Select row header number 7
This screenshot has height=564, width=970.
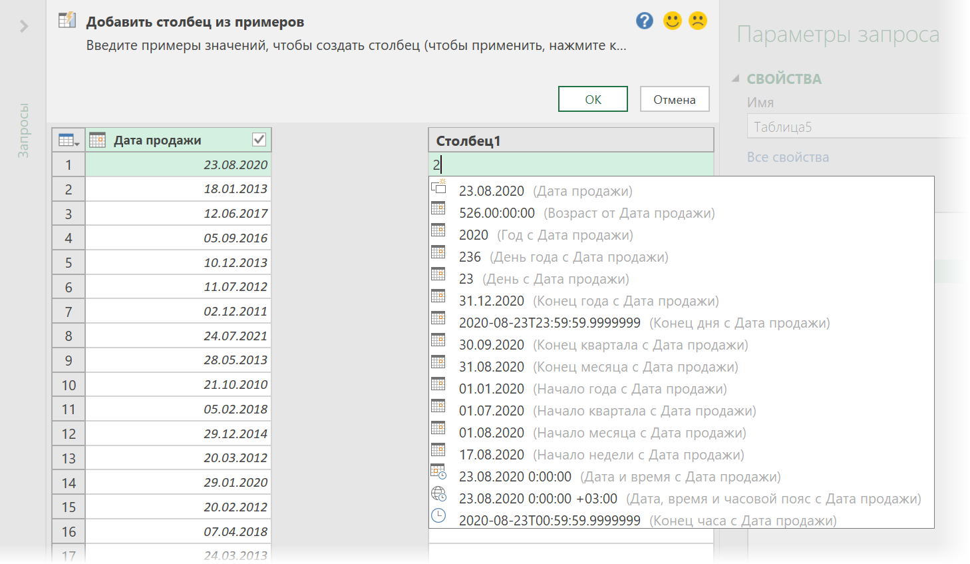69,312
